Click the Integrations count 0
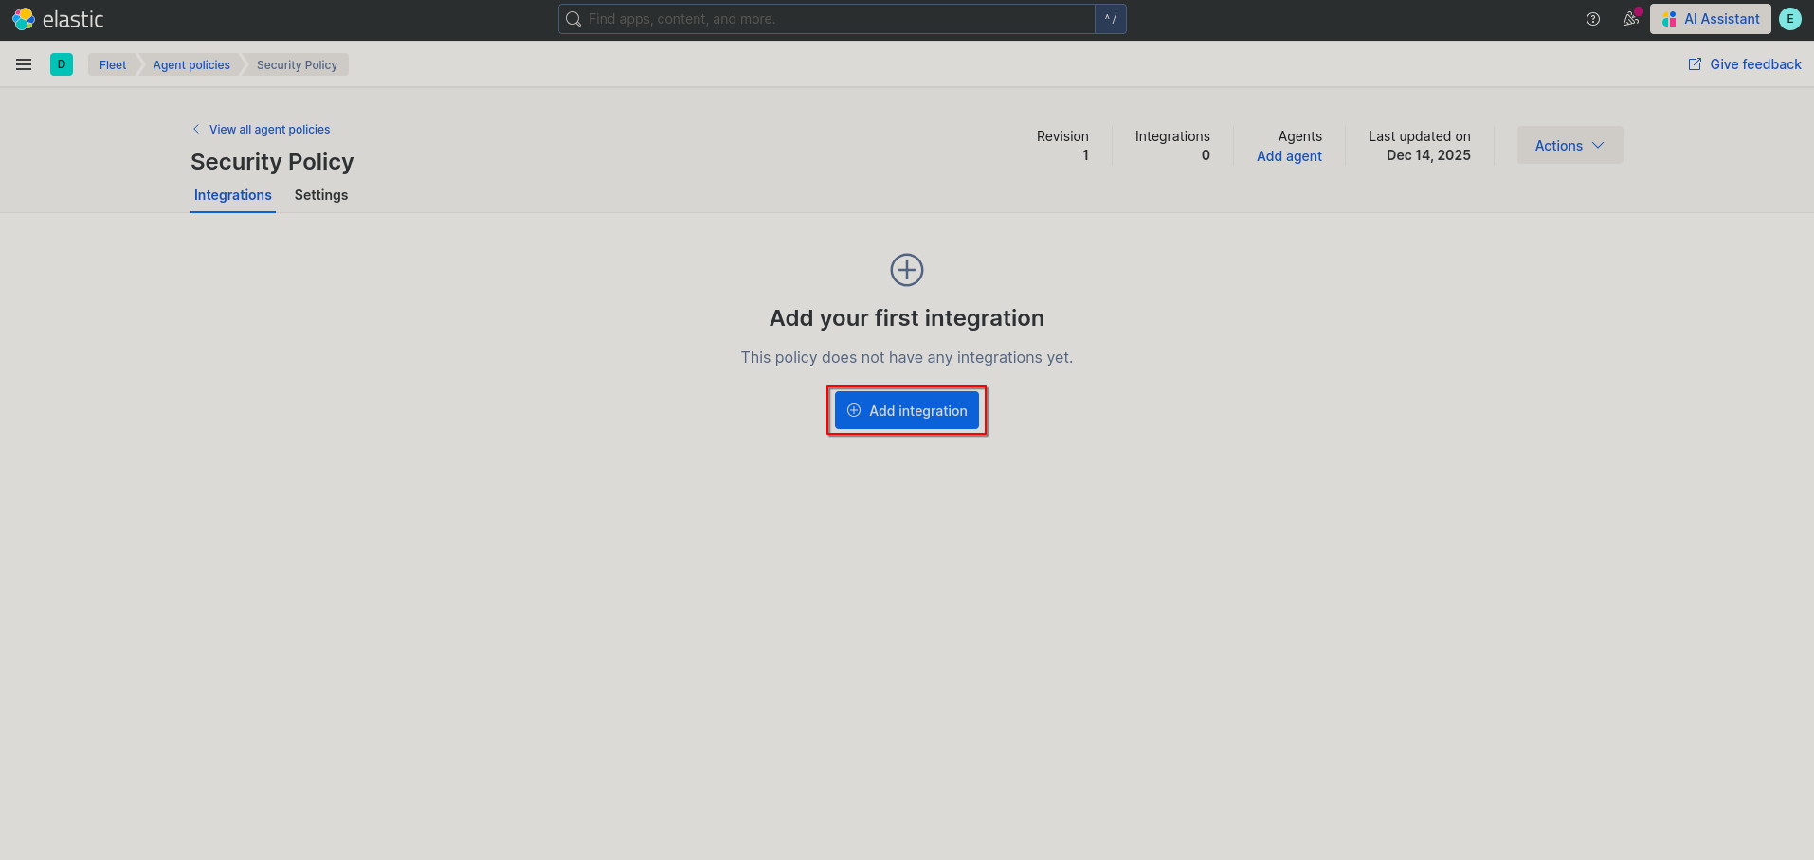Image resolution: width=1814 pixels, height=860 pixels. 1206,155
